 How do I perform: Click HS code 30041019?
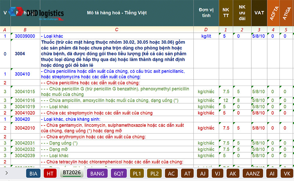coord(25,106)
